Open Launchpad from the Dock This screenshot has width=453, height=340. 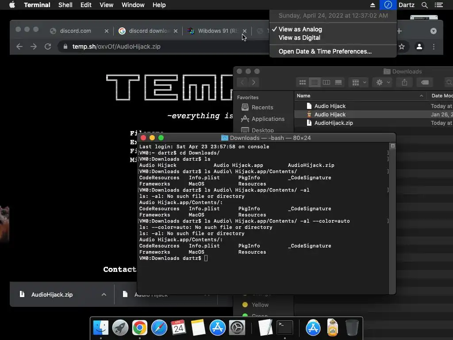[x=120, y=328]
